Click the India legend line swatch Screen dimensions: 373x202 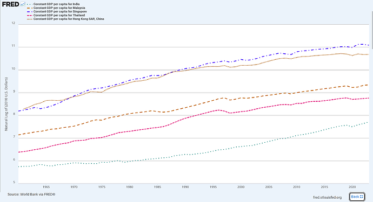pos(30,4)
